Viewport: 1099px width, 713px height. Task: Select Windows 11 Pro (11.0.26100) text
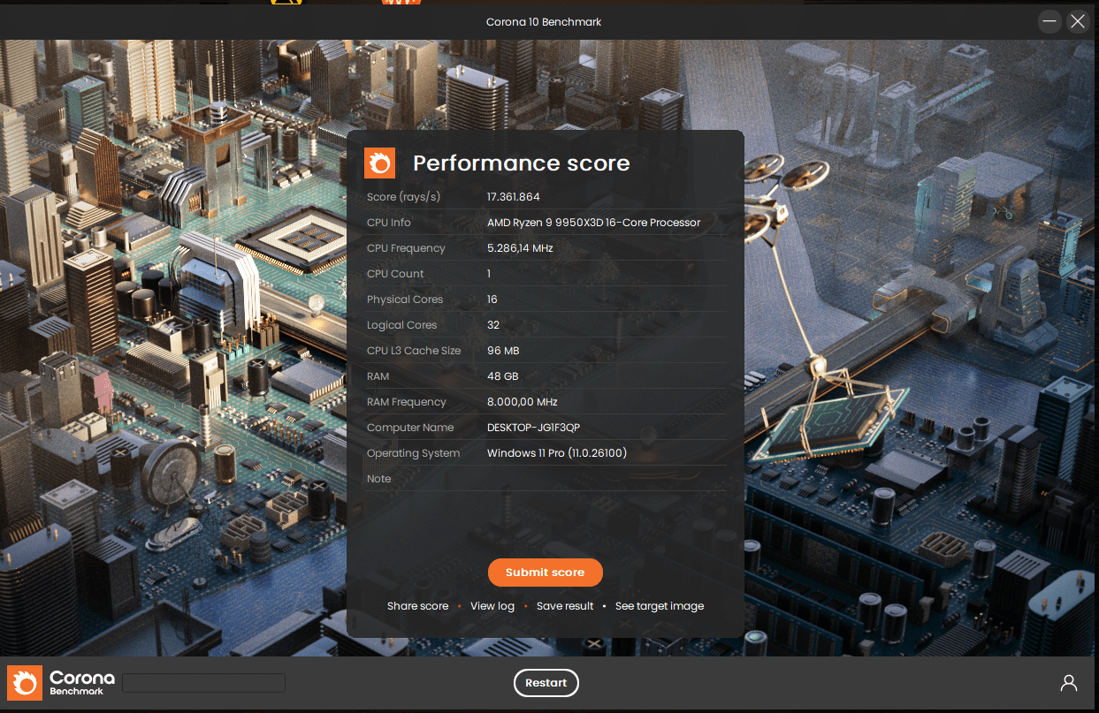click(x=557, y=453)
